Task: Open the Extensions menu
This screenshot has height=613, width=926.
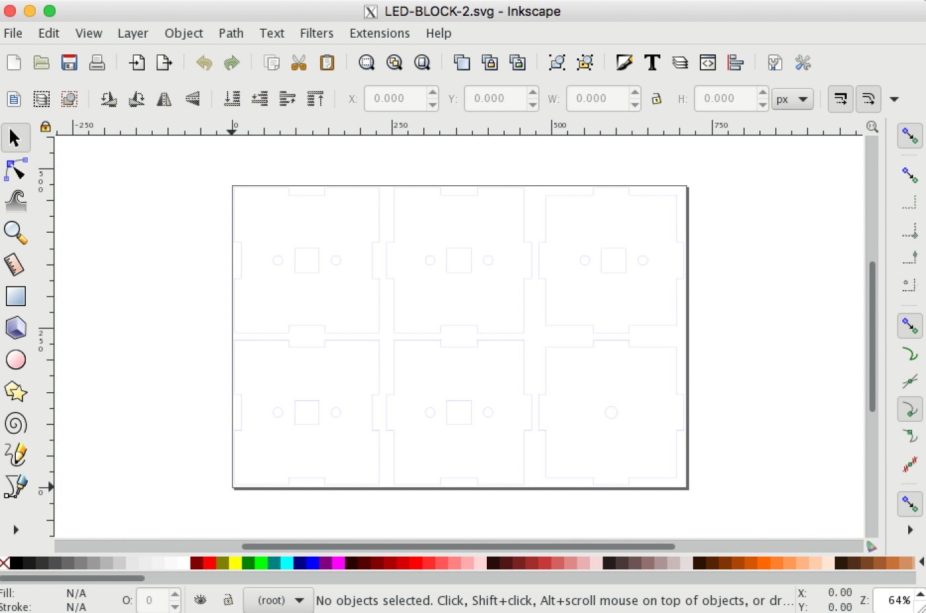Action: point(379,33)
